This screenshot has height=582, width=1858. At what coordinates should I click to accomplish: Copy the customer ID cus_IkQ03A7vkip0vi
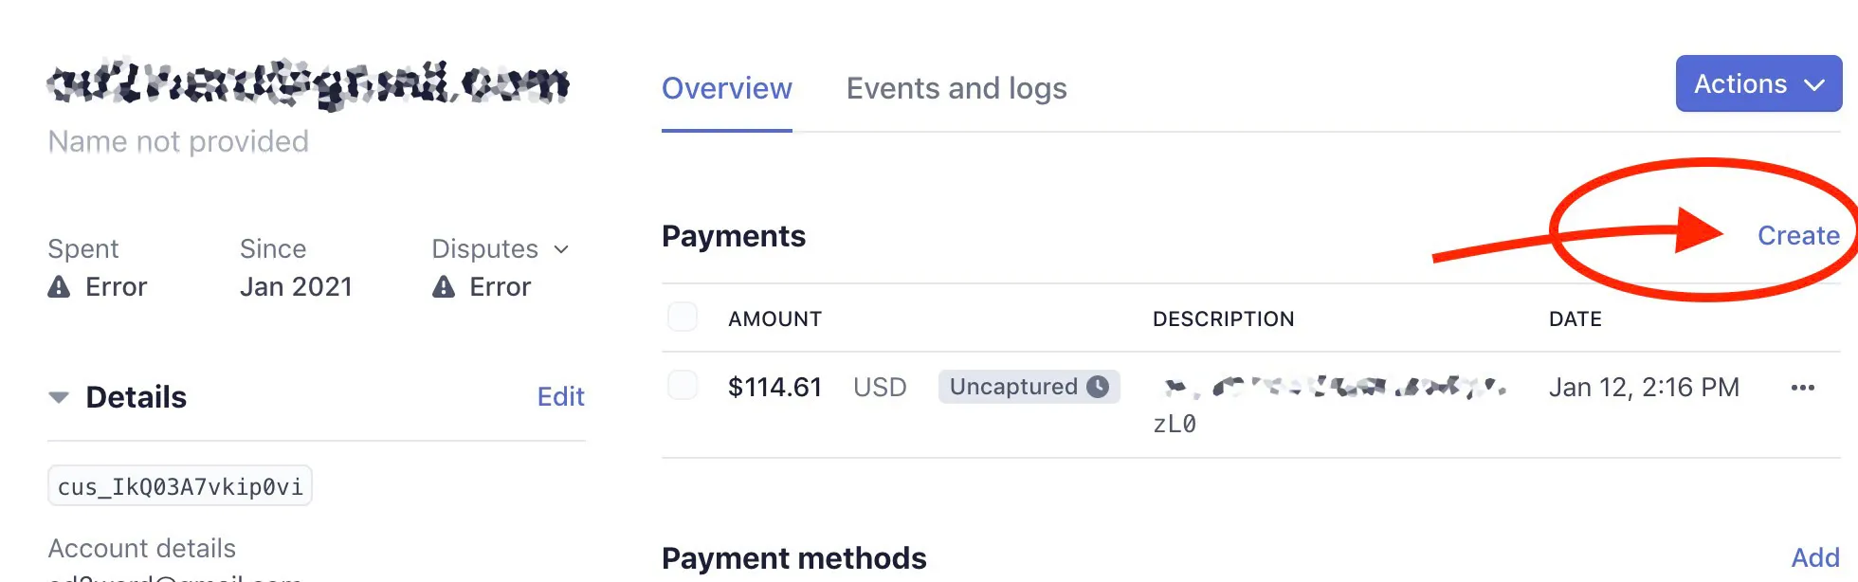pyautogui.click(x=180, y=486)
